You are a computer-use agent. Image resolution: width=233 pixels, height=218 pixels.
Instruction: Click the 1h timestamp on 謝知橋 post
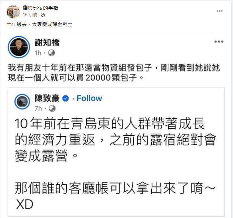coord(38,53)
